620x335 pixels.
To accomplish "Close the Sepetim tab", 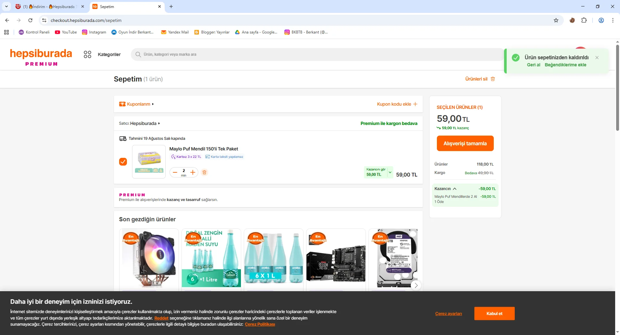I will click(x=160, y=6).
